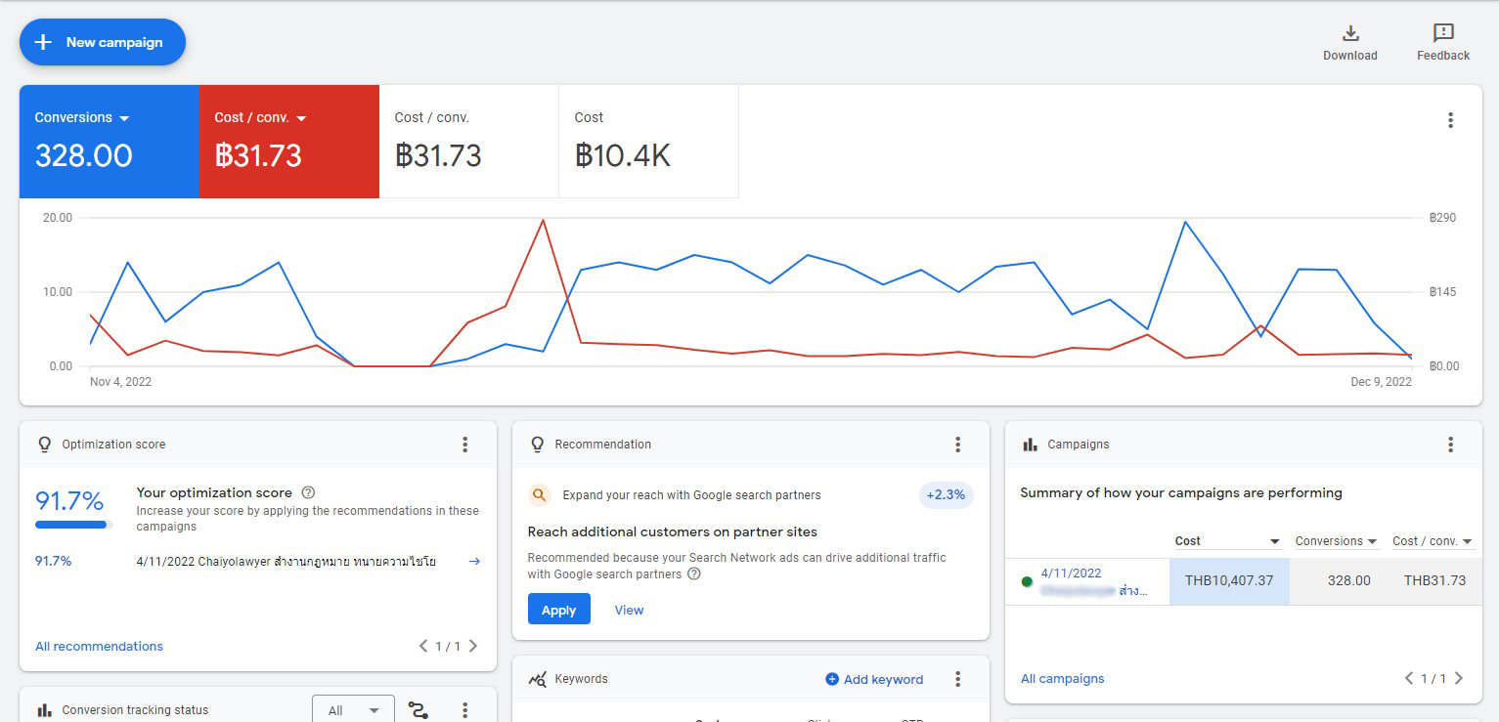Click the Keywords card icon

tap(537, 679)
